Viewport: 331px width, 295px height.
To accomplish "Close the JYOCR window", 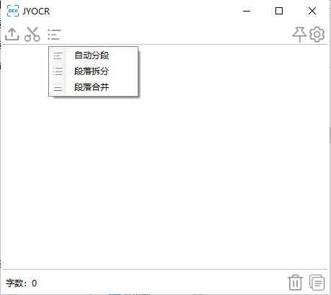I will pyautogui.click(x=312, y=11).
